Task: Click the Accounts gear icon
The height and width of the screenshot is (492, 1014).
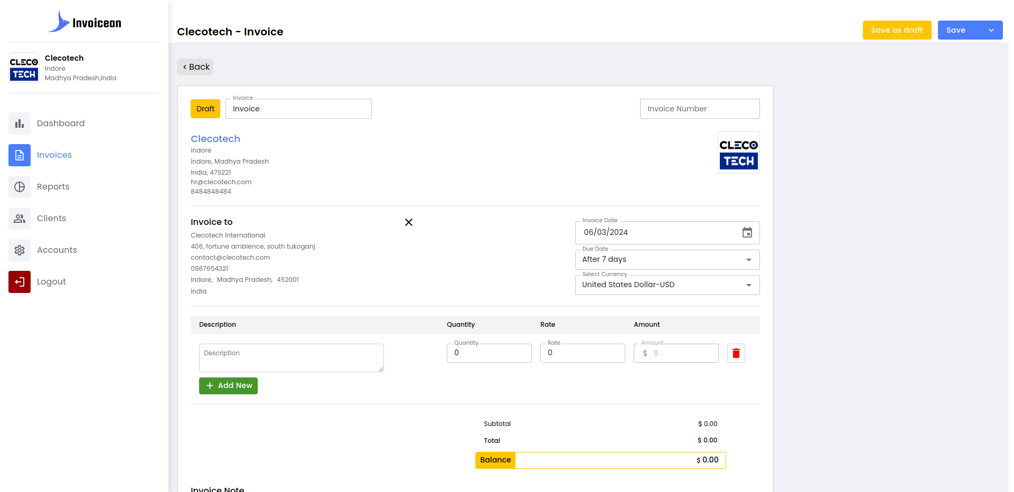Action: pyautogui.click(x=20, y=250)
